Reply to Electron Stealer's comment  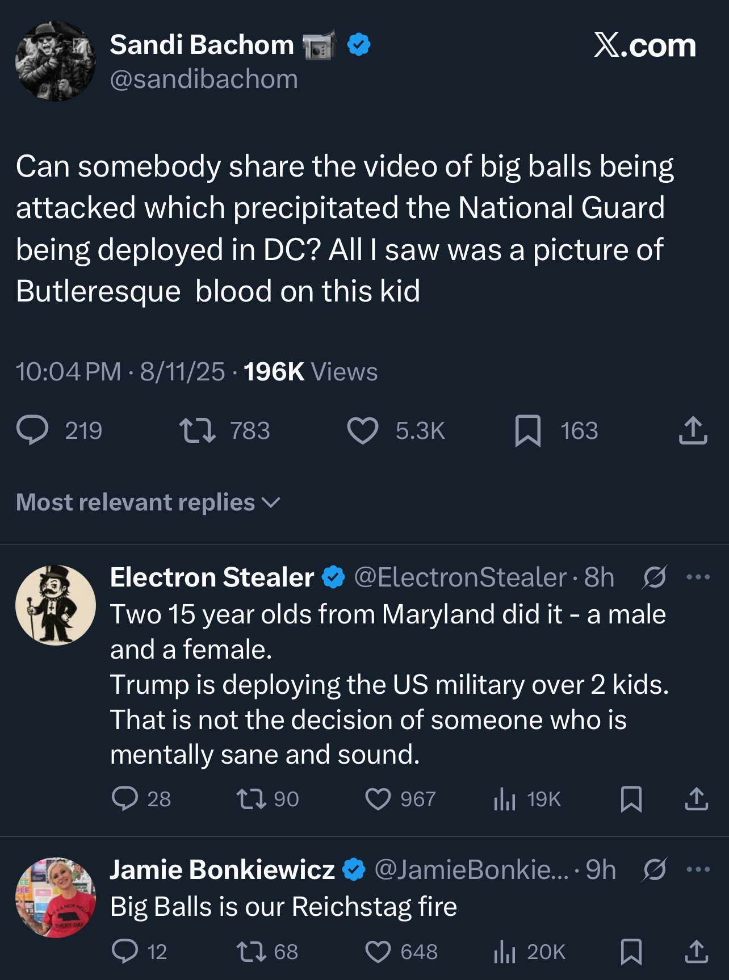125,799
